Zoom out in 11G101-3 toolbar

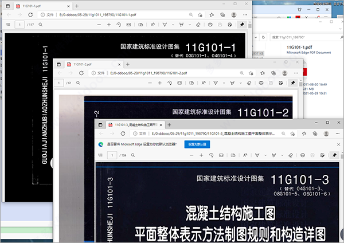point(191,155)
